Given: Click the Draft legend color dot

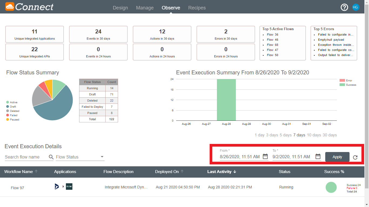Looking at the screenshot, I should 8,107.
